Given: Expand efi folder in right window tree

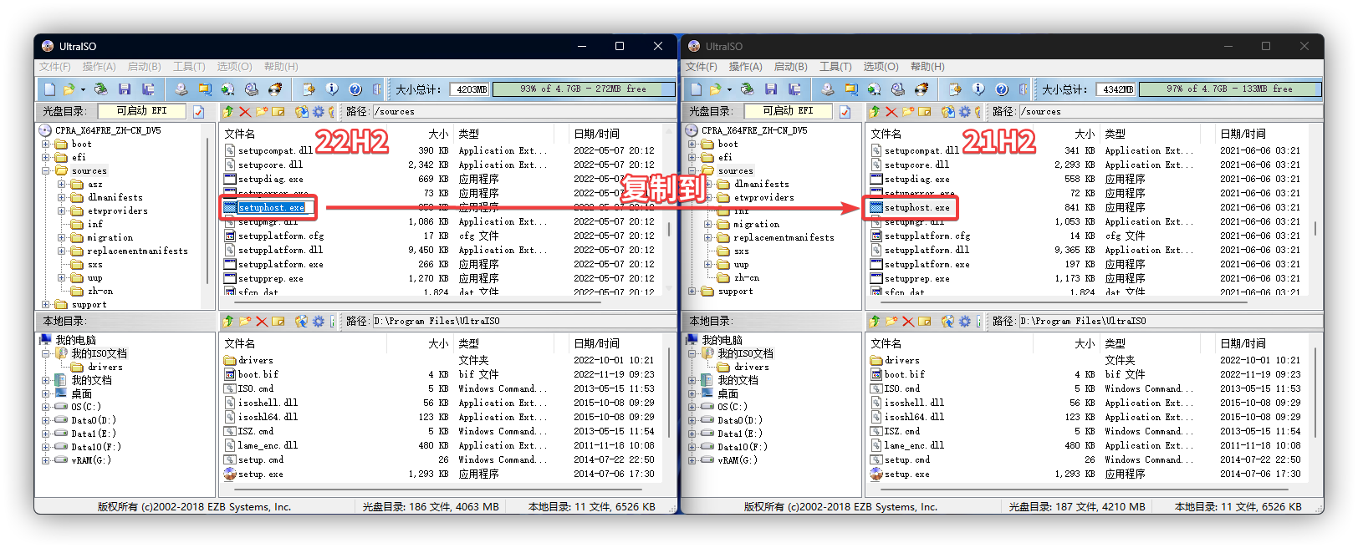Looking at the screenshot, I should (692, 157).
